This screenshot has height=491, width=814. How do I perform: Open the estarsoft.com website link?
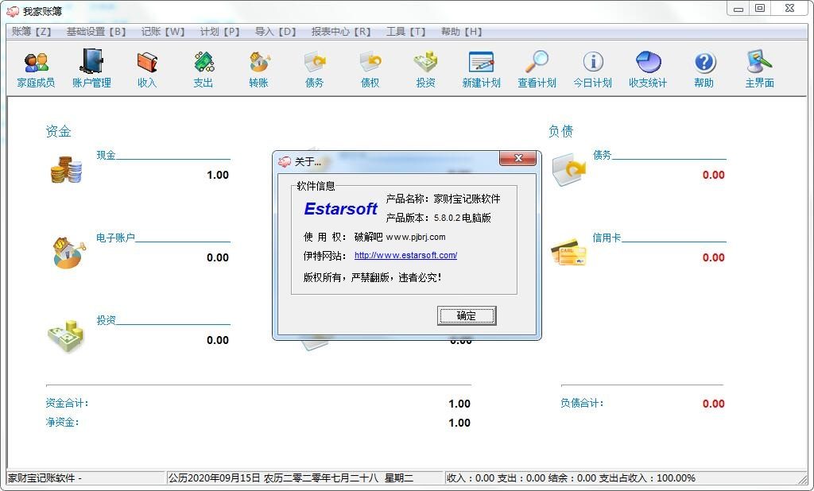point(405,255)
